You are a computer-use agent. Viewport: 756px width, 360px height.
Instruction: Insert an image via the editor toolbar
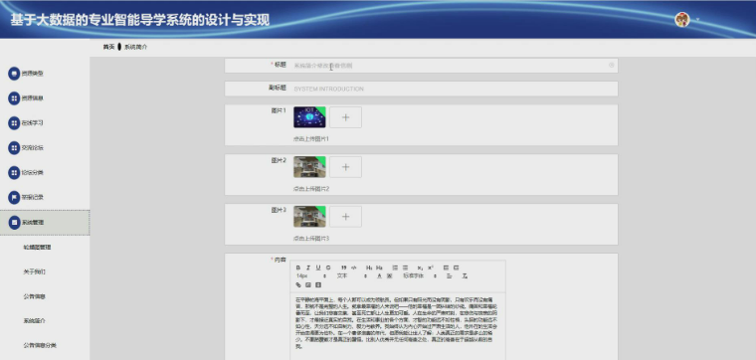tap(308, 284)
